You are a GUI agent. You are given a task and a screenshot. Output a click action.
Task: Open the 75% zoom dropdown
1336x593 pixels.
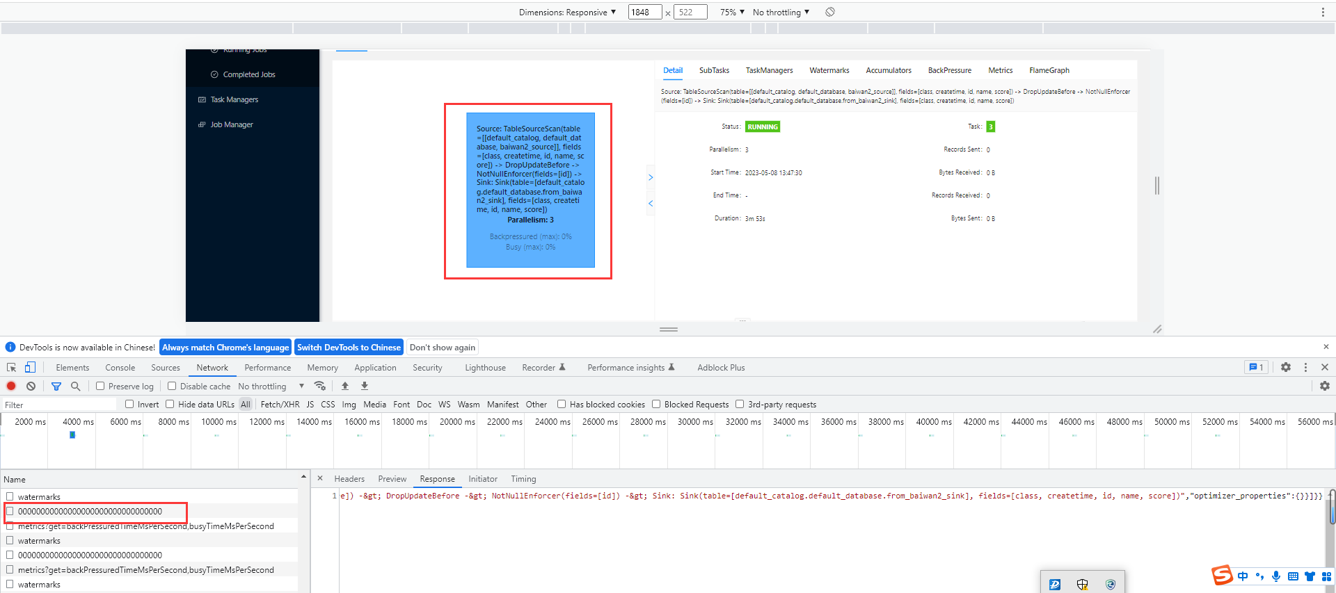(x=732, y=12)
